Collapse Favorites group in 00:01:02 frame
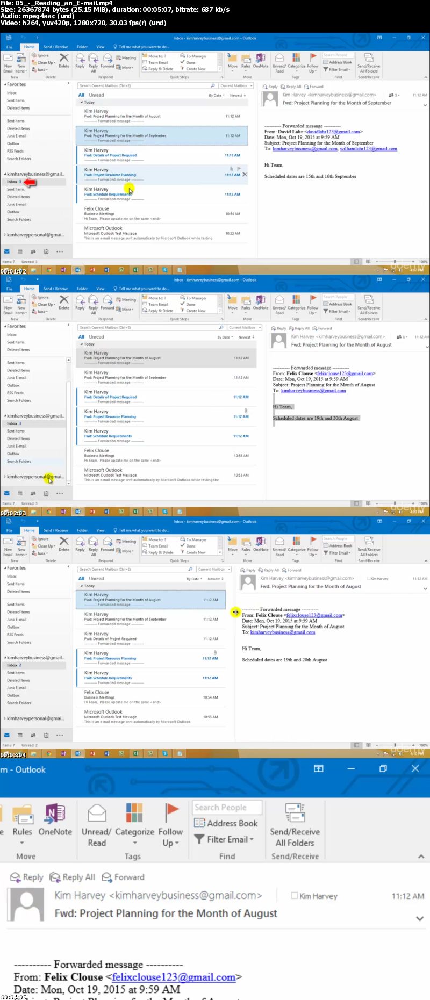 tap(5, 84)
